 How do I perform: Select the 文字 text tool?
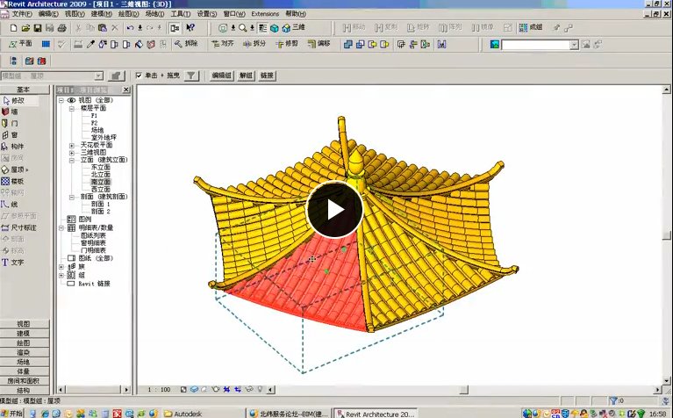[13, 263]
